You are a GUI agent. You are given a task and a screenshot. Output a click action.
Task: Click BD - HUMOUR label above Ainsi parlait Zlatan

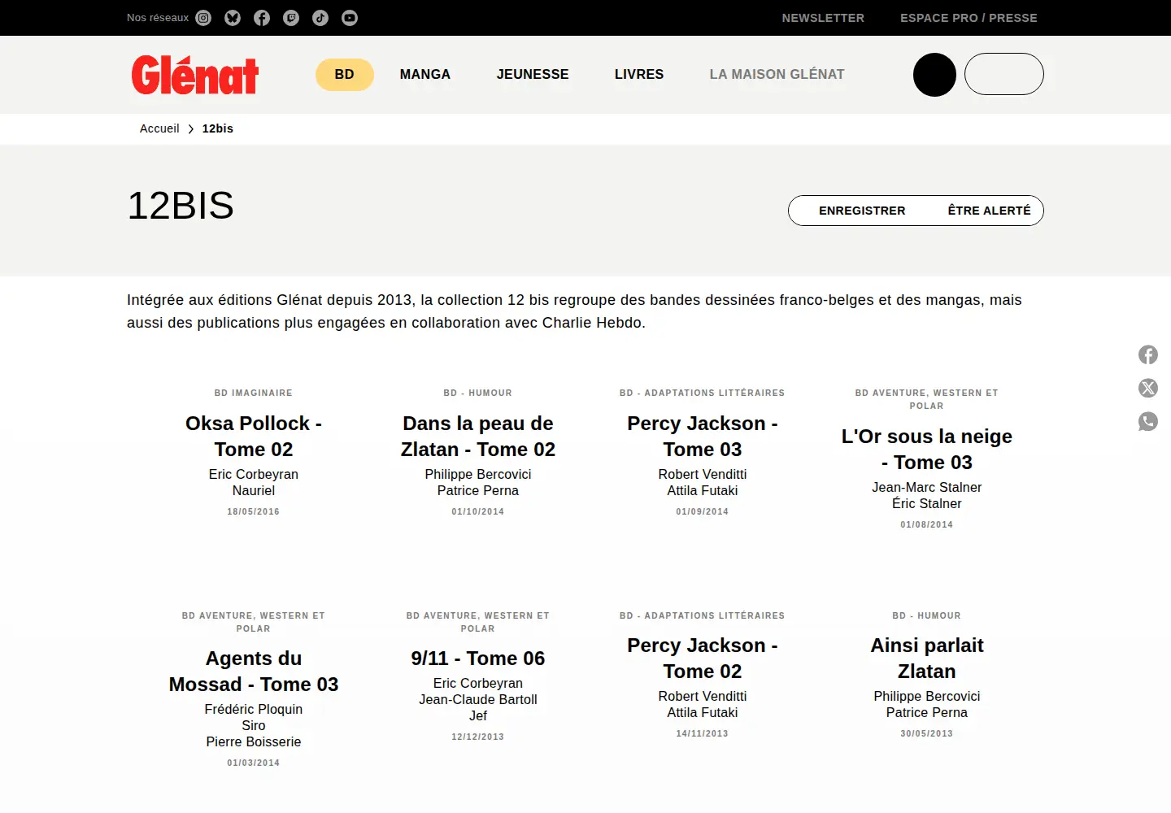pos(927,615)
